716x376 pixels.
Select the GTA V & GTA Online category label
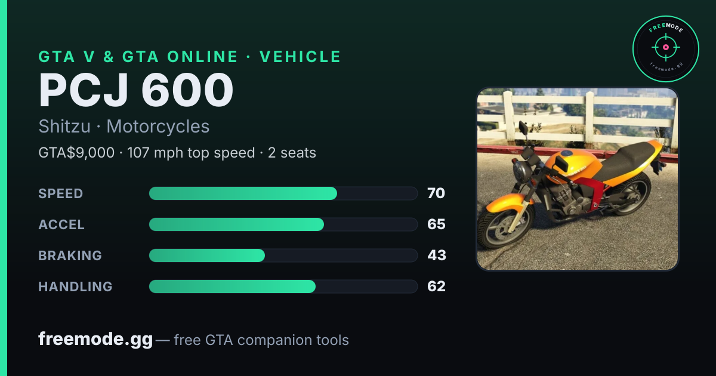tap(190, 57)
